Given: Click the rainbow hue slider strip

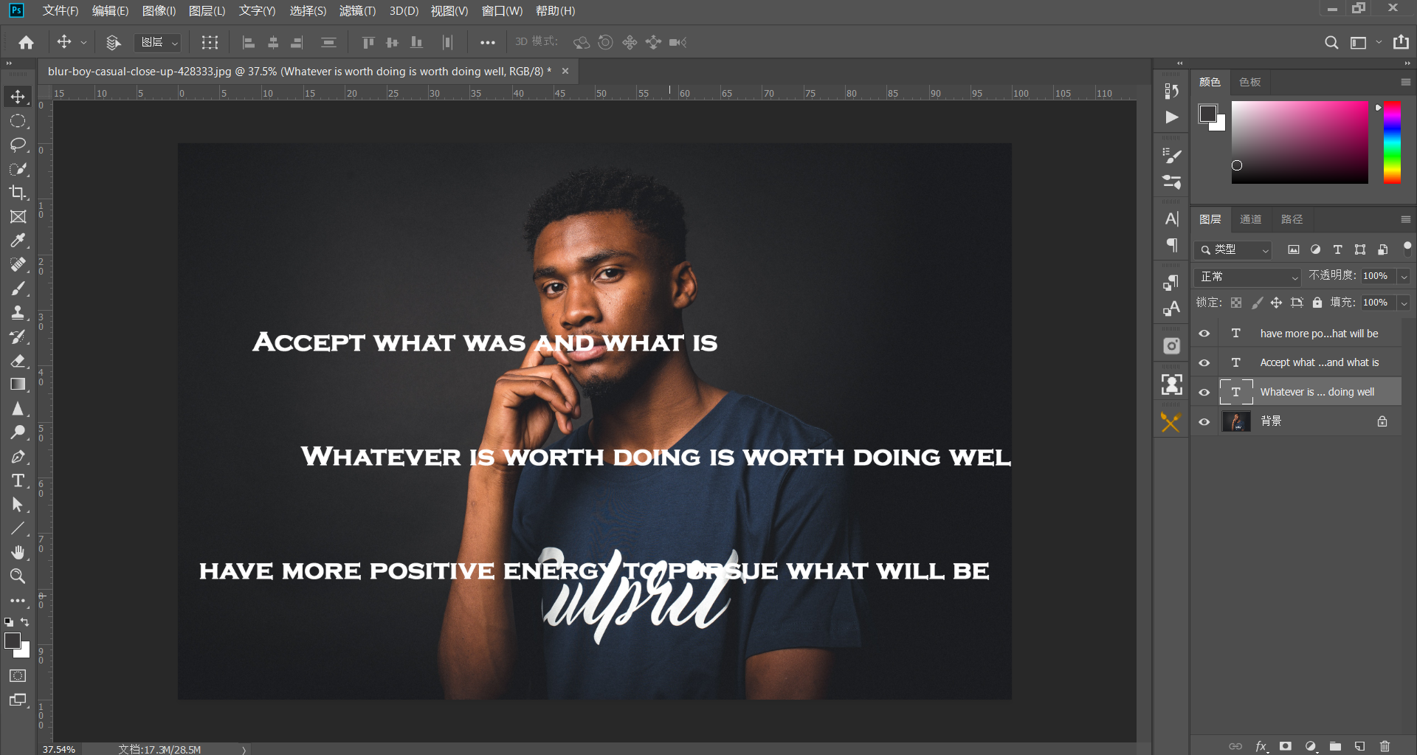Looking at the screenshot, I should (x=1392, y=142).
